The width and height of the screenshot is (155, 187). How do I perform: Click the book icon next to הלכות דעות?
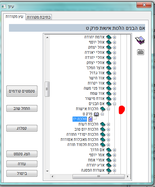[103, 124]
